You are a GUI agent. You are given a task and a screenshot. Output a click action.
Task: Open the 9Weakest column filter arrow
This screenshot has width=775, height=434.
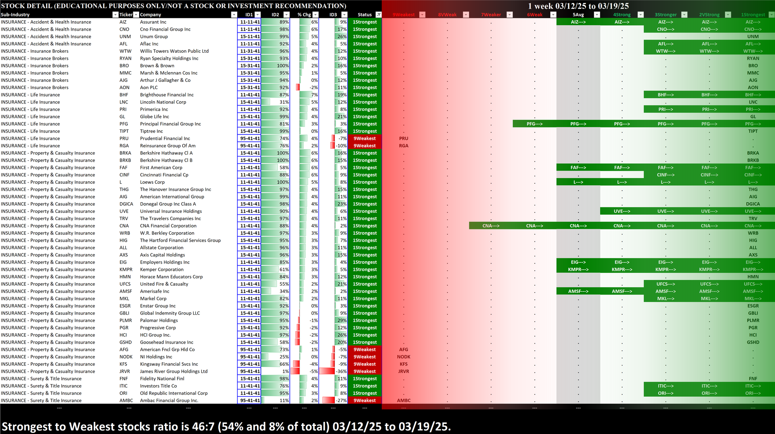pos(422,15)
